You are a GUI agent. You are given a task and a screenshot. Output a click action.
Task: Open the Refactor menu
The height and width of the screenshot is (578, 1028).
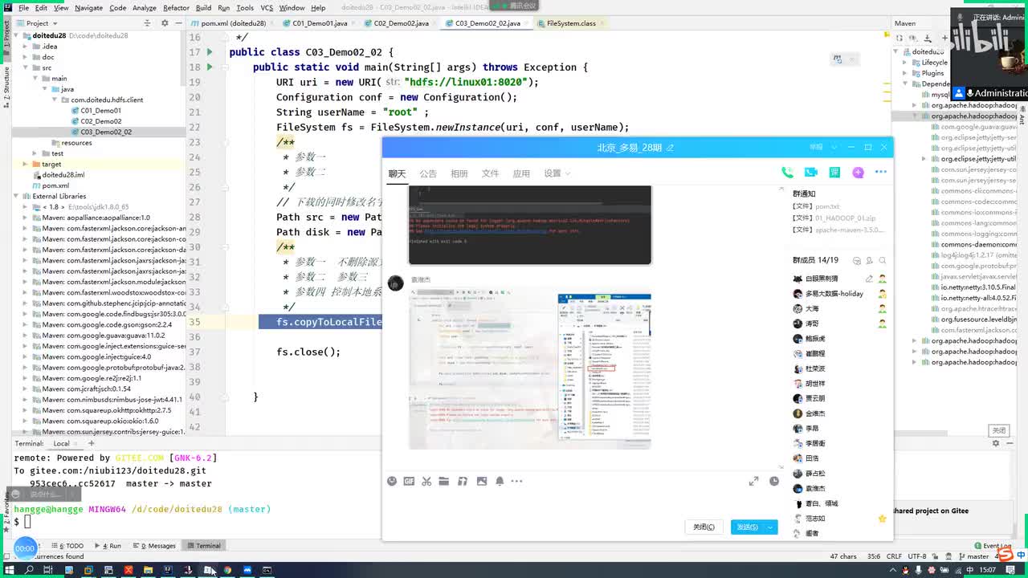coord(176,8)
